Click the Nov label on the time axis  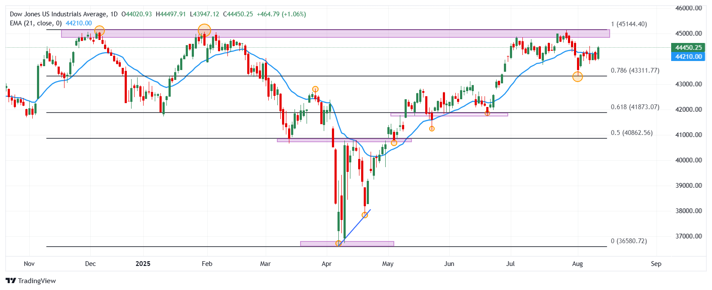(x=29, y=264)
